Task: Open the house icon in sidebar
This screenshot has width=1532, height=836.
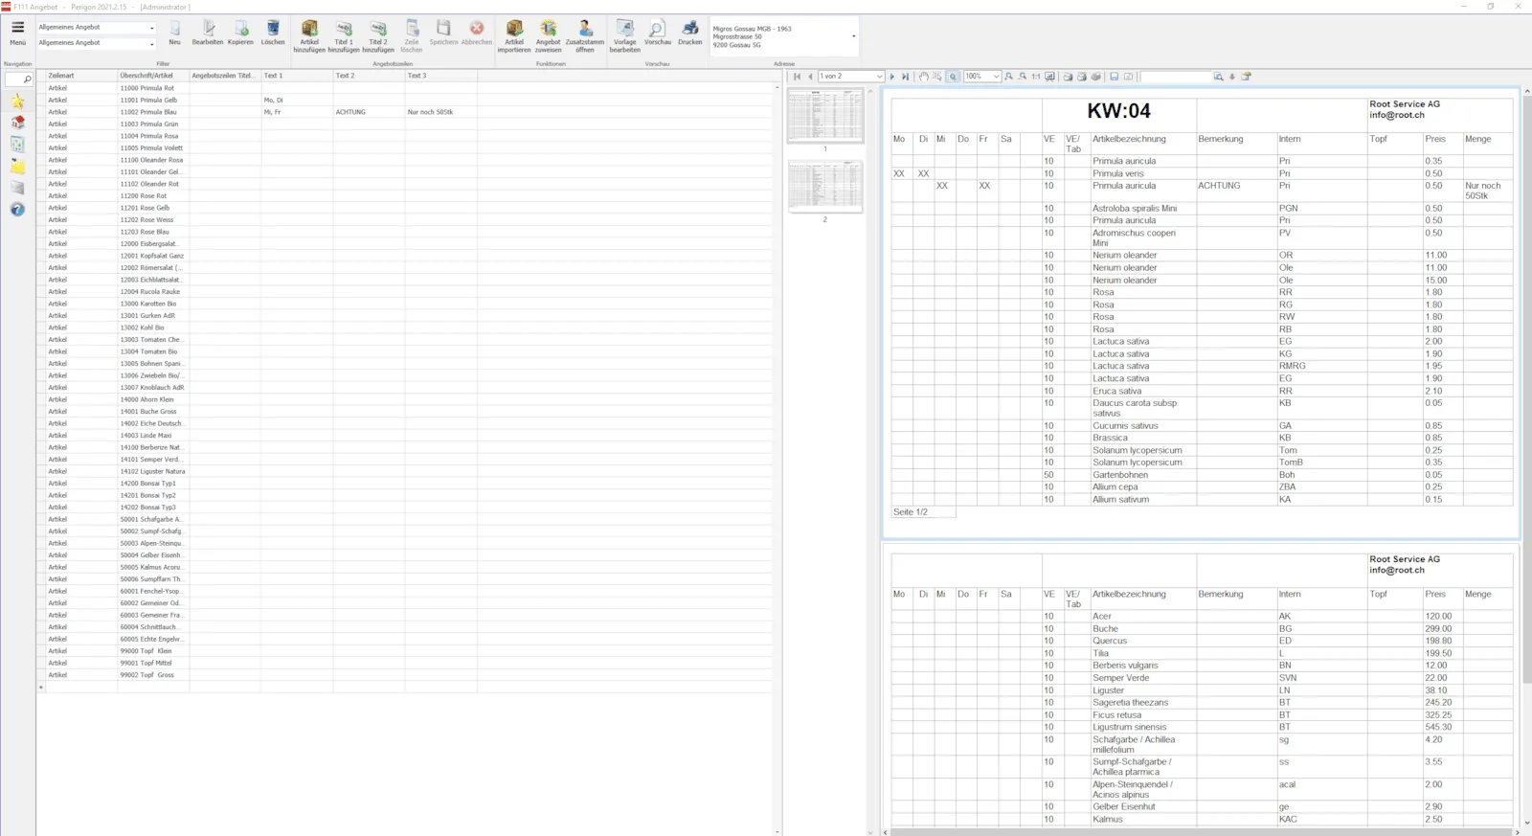Action: click(x=17, y=123)
